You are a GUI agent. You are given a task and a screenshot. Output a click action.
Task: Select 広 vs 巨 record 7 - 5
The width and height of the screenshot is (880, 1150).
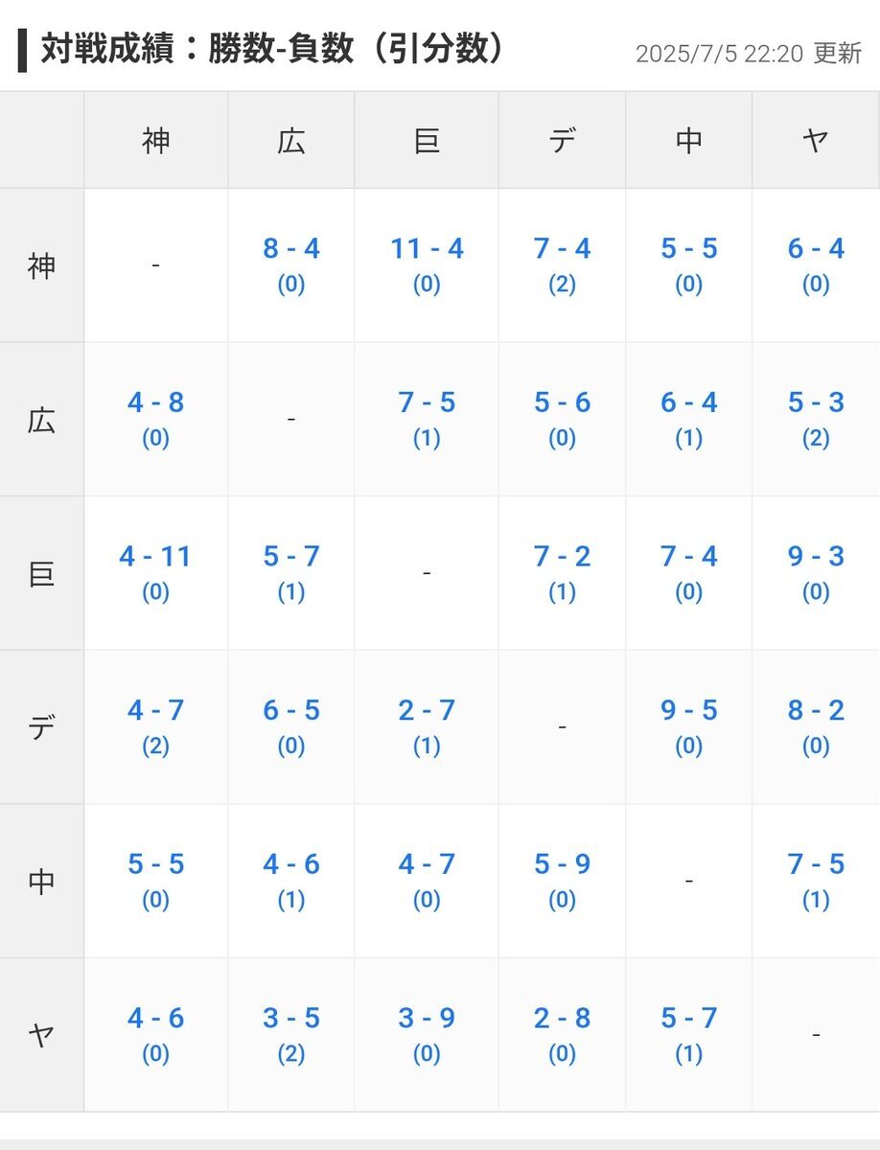click(x=427, y=402)
